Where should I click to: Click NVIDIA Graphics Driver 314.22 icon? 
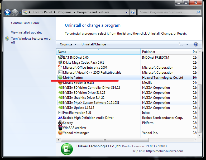[60, 97]
